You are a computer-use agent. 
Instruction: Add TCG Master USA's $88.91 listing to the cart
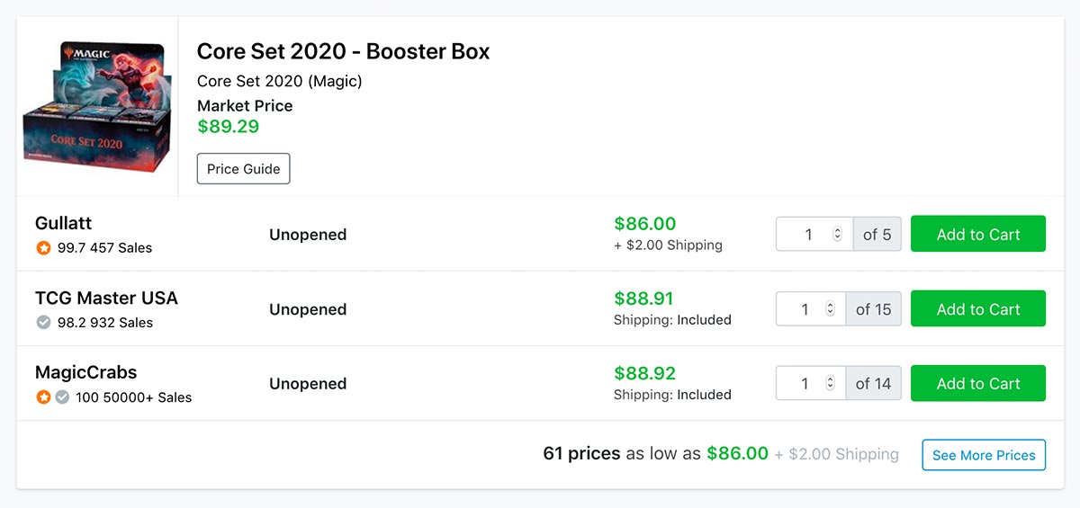tap(978, 309)
